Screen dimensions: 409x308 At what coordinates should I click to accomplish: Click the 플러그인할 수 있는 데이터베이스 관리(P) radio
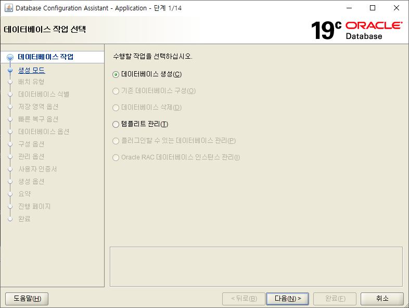click(174, 141)
